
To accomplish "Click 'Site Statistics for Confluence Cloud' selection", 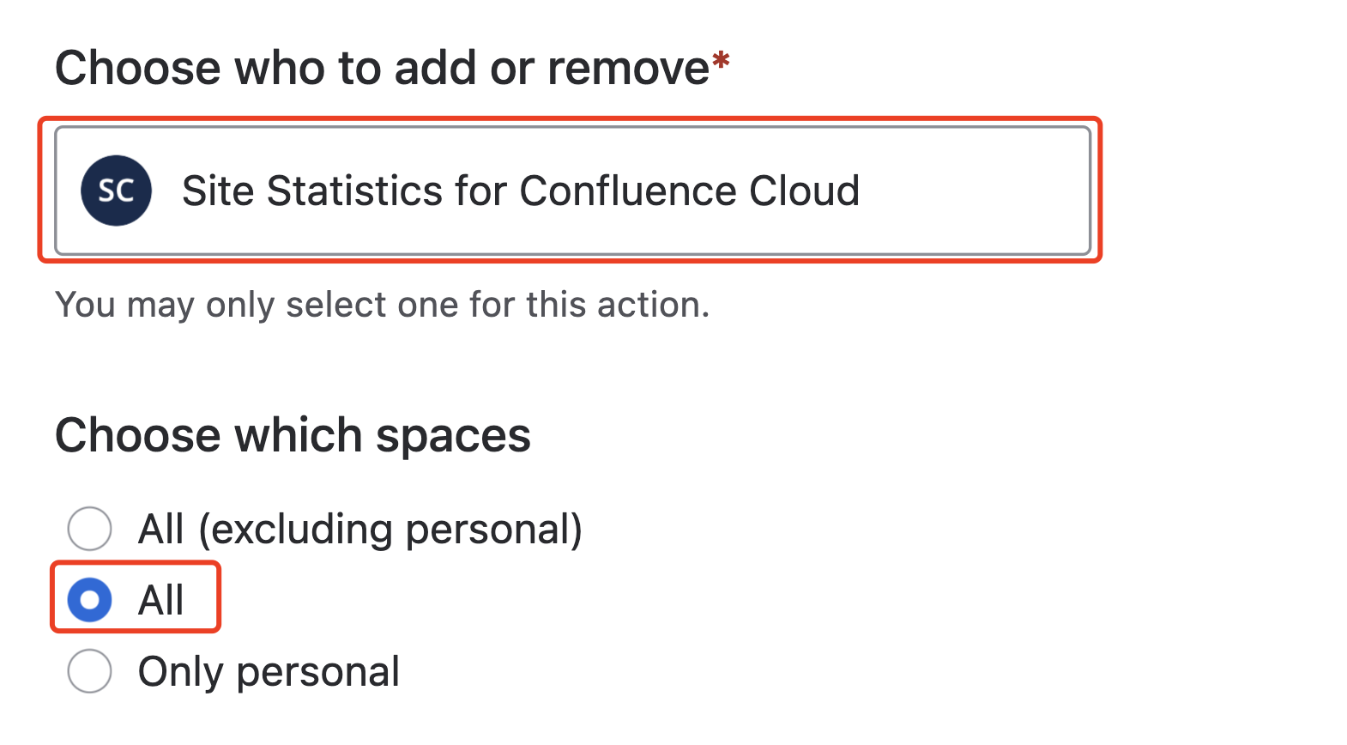I will point(520,191).
